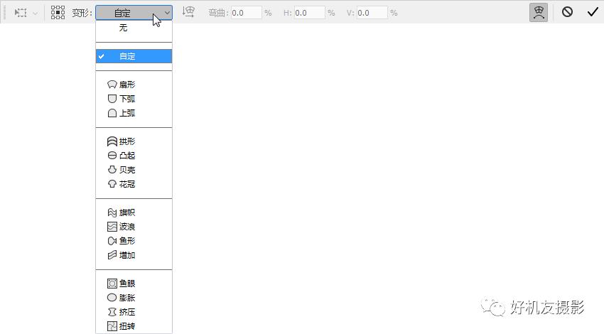Choose the 贝壳 warp style
Screen dimensions: 604x334
click(x=134, y=170)
